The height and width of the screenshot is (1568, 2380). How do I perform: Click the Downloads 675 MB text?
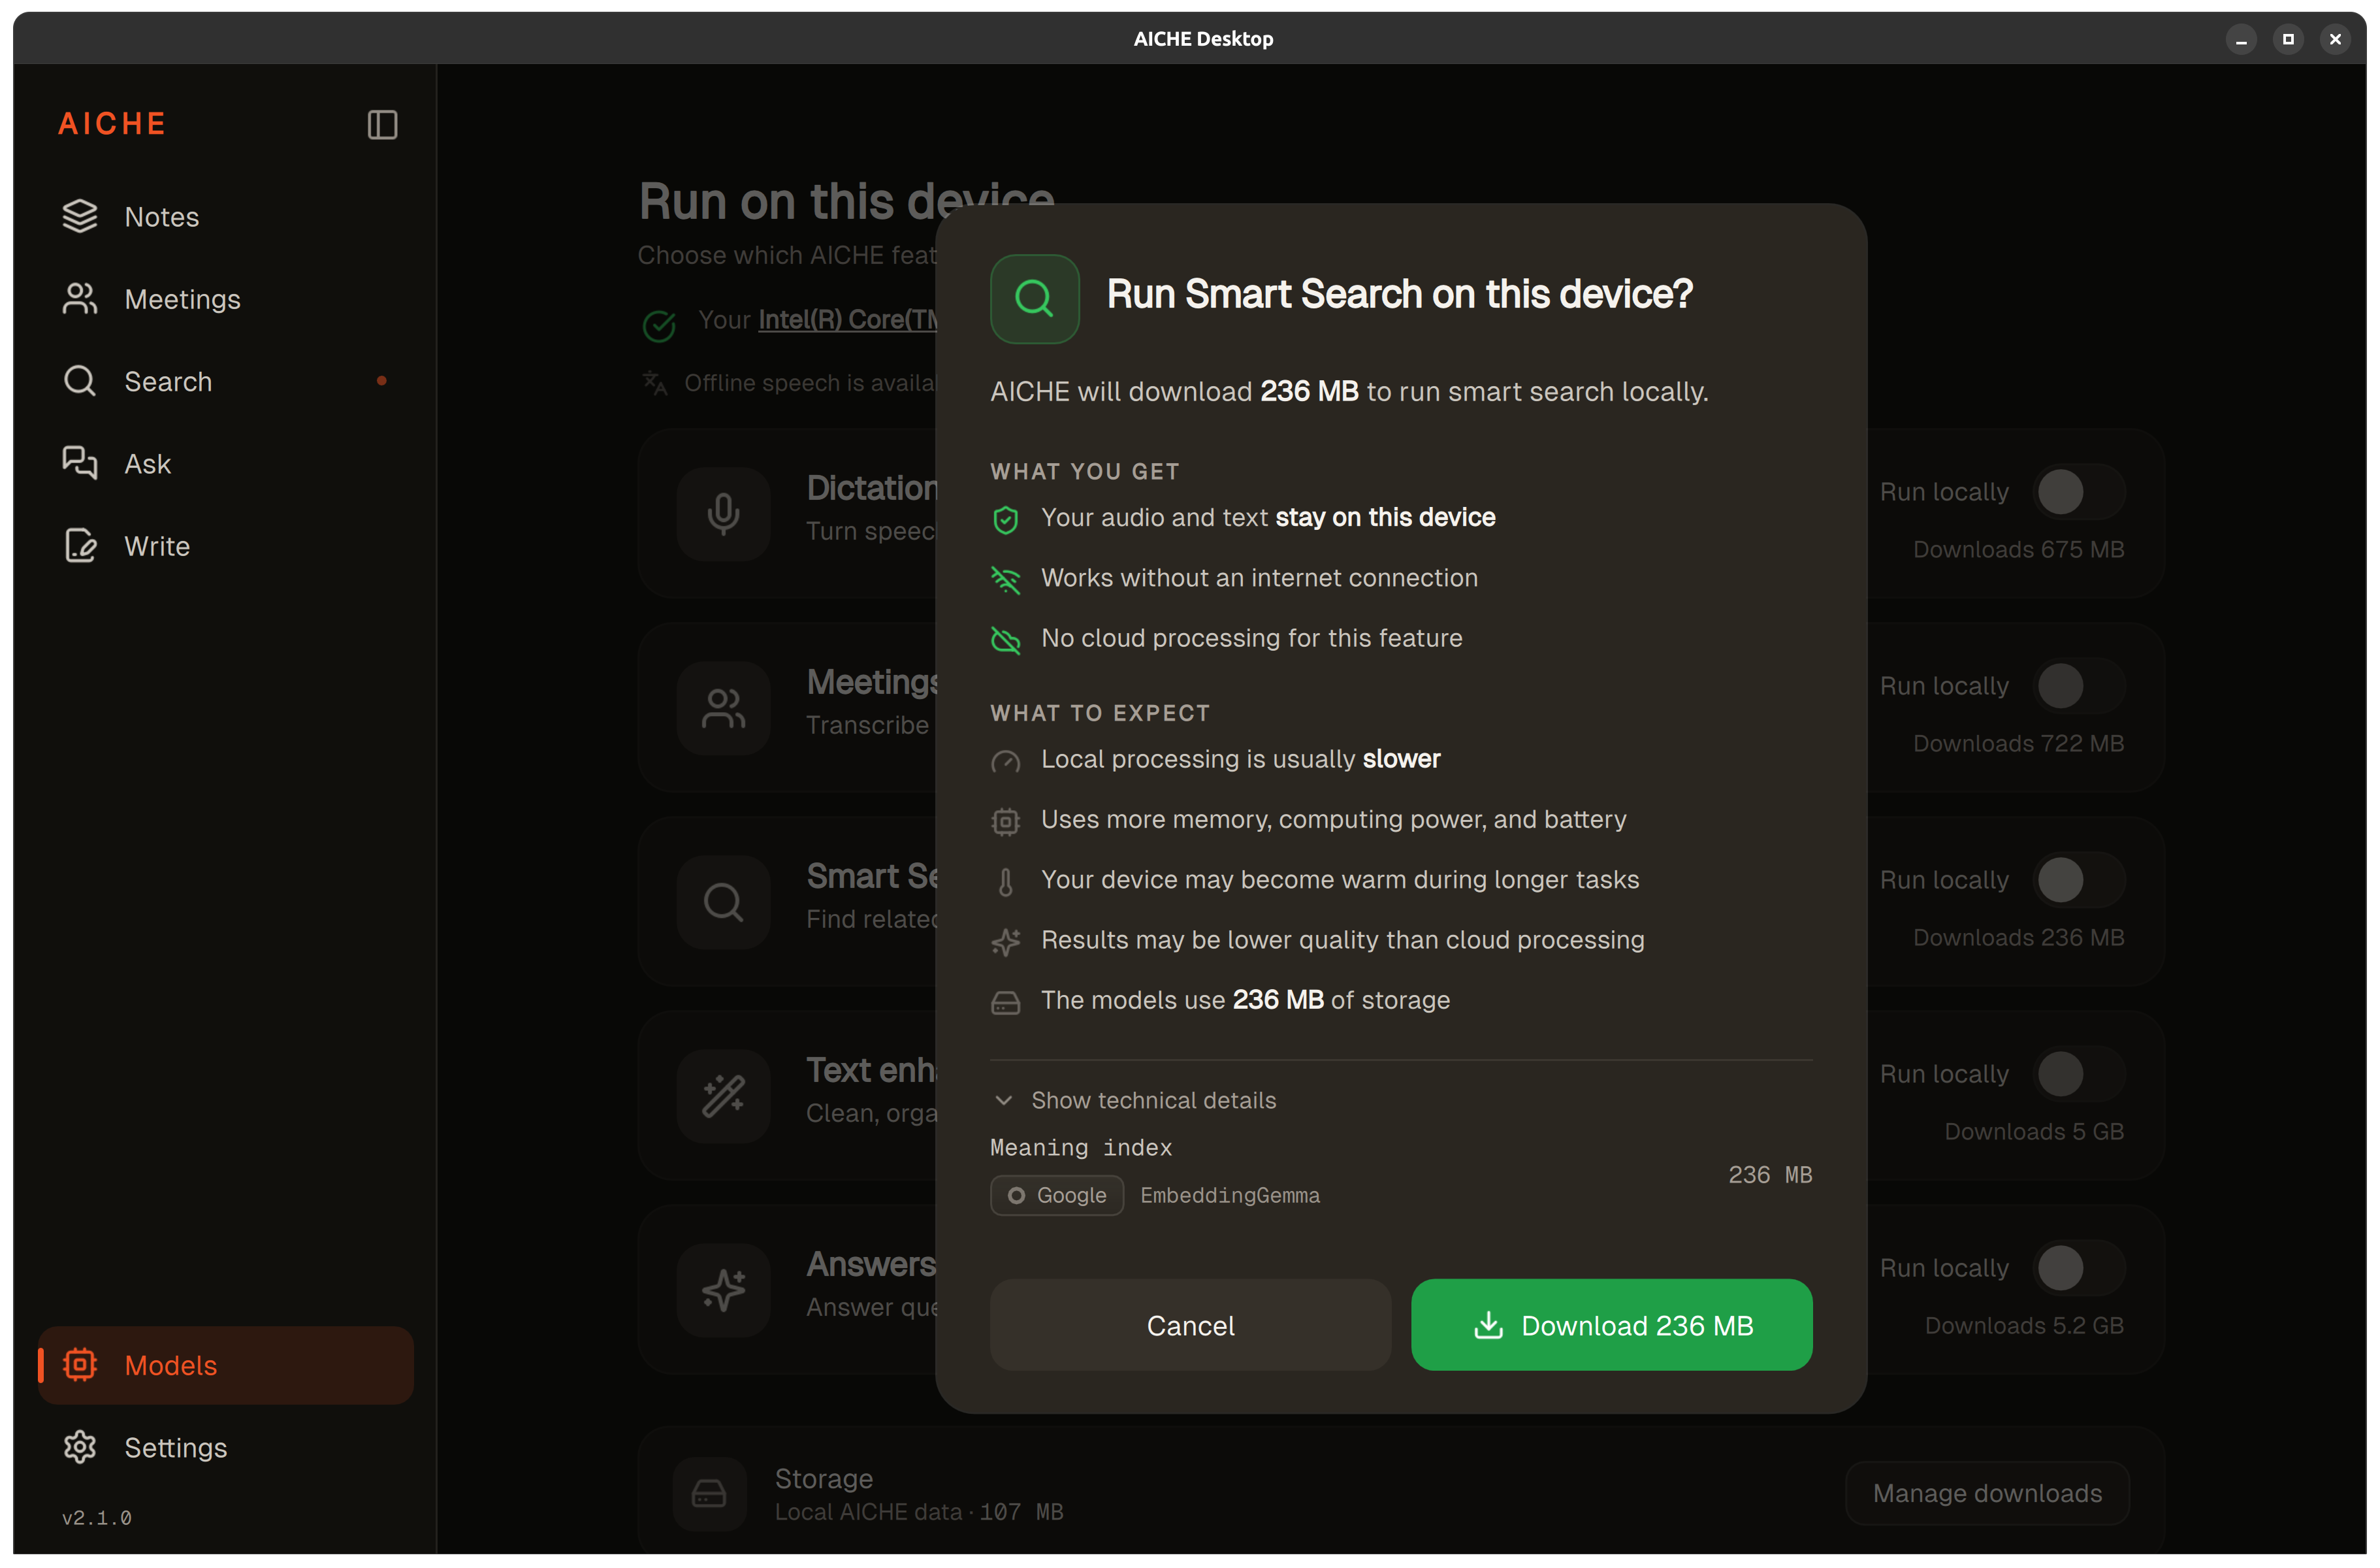pyautogui.click(x=2018, y=550)
